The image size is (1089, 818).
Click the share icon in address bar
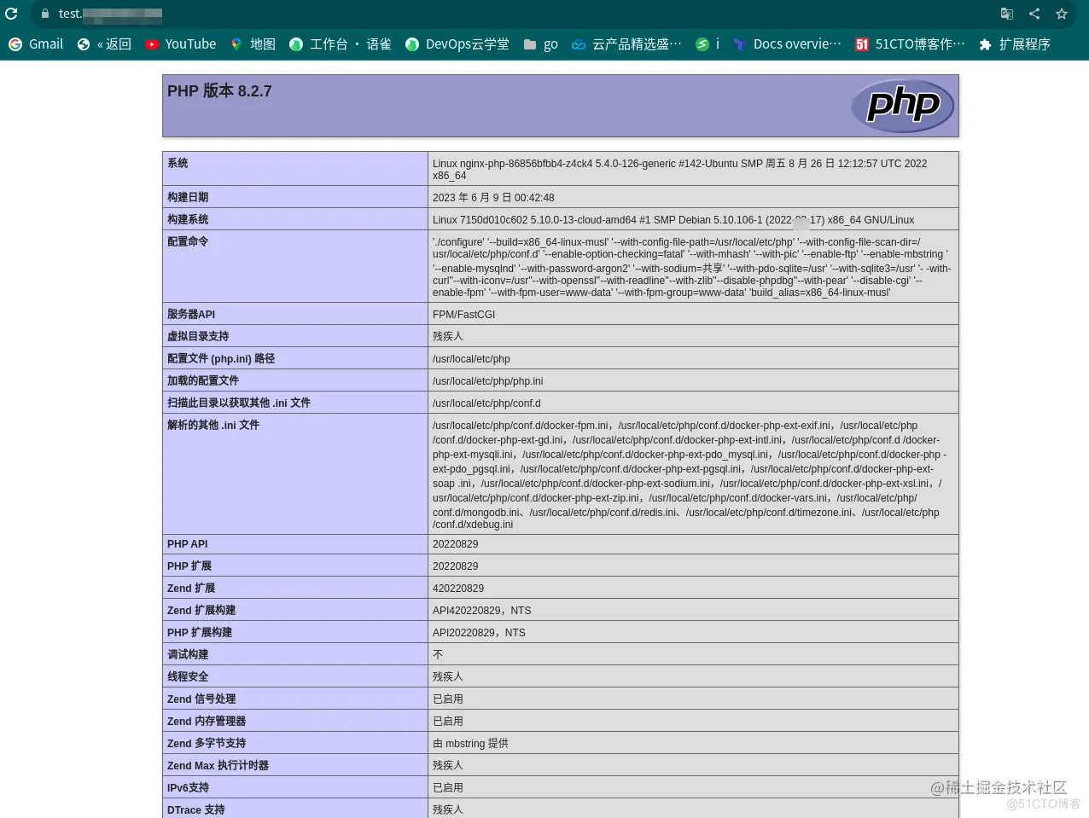[1034, 14]
